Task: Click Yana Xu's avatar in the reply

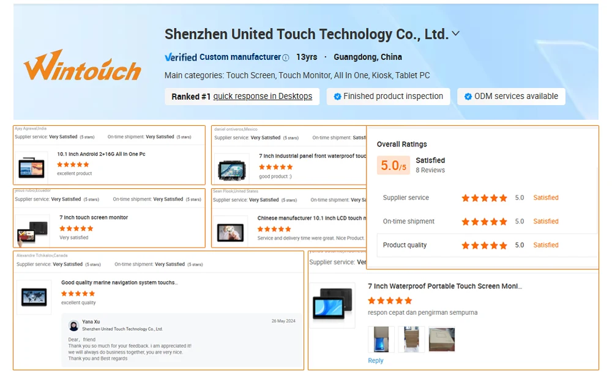Action: (x=74, y=325)
